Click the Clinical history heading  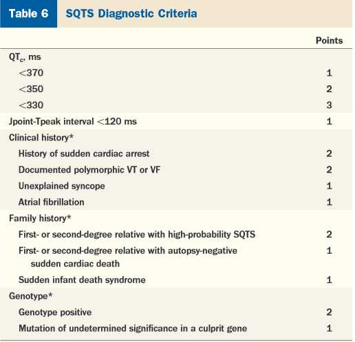(x=41, y=138)
